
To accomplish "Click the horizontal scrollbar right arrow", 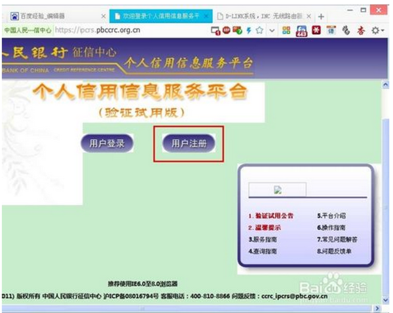I will [x=377, y=308].
